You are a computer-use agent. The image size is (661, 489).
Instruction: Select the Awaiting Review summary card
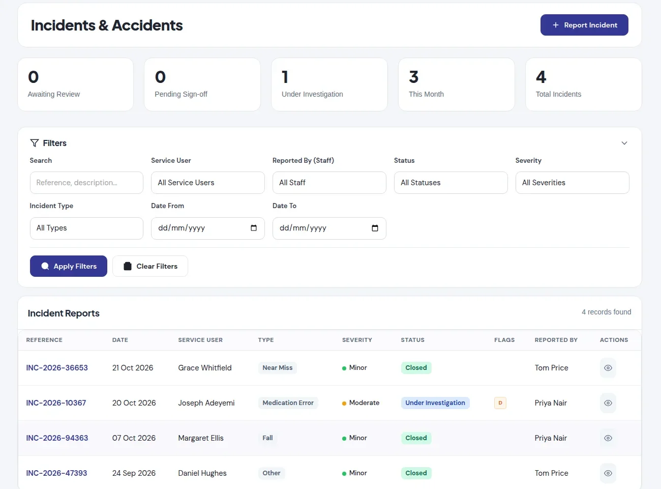pyautogui.click(x=76, y=84)
